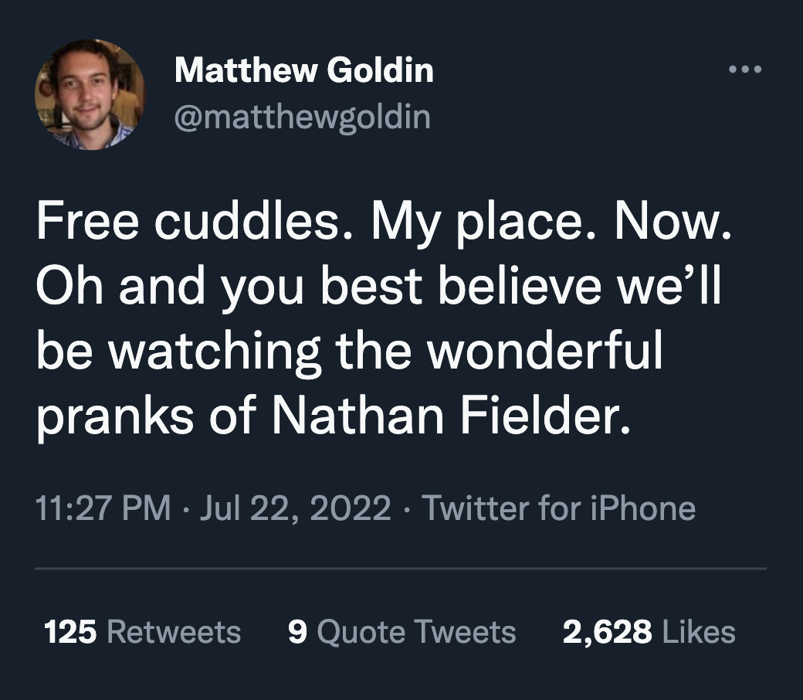This screenshot has height=700, width=803.
Task: Click the Jul 22, 2022 timestamp
Action: coord(297,508)
